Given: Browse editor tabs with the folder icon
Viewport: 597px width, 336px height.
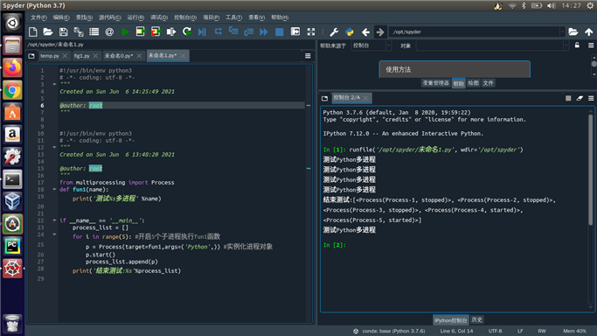Looking at the screenshot, I should click(31, 56).
